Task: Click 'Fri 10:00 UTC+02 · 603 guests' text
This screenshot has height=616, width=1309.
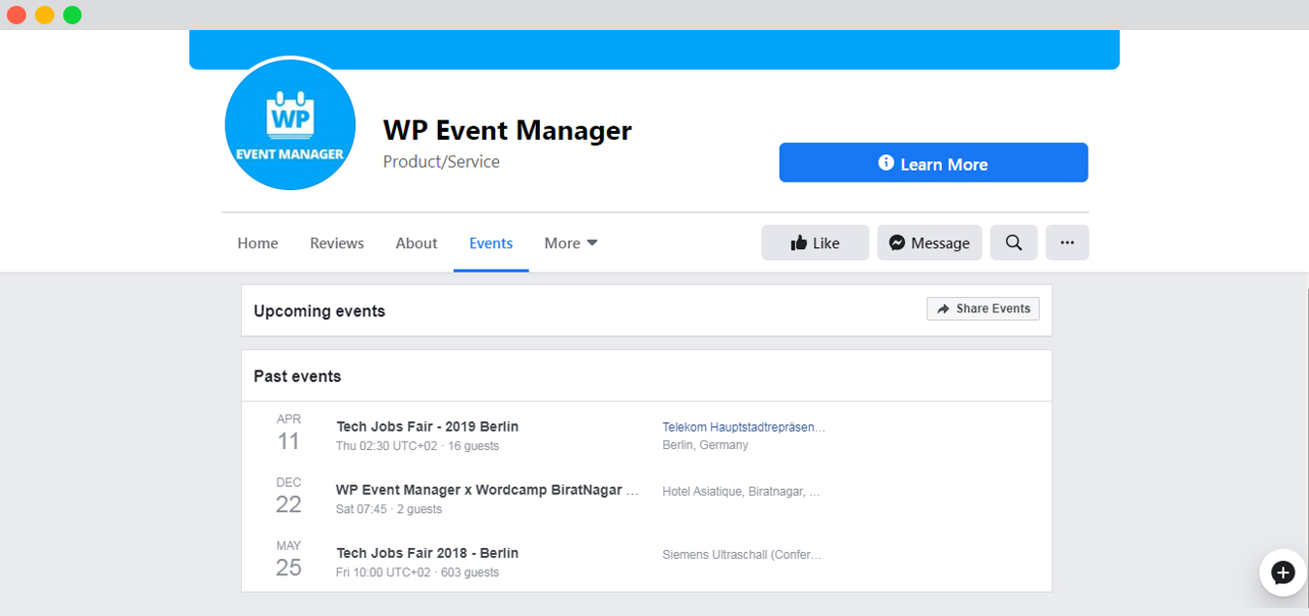Action: [x=418, y=572]
